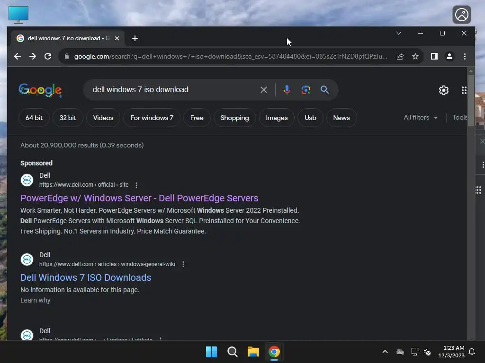
Task: Bookmark this page with the star icon
Action: click(x=415, y=57)
